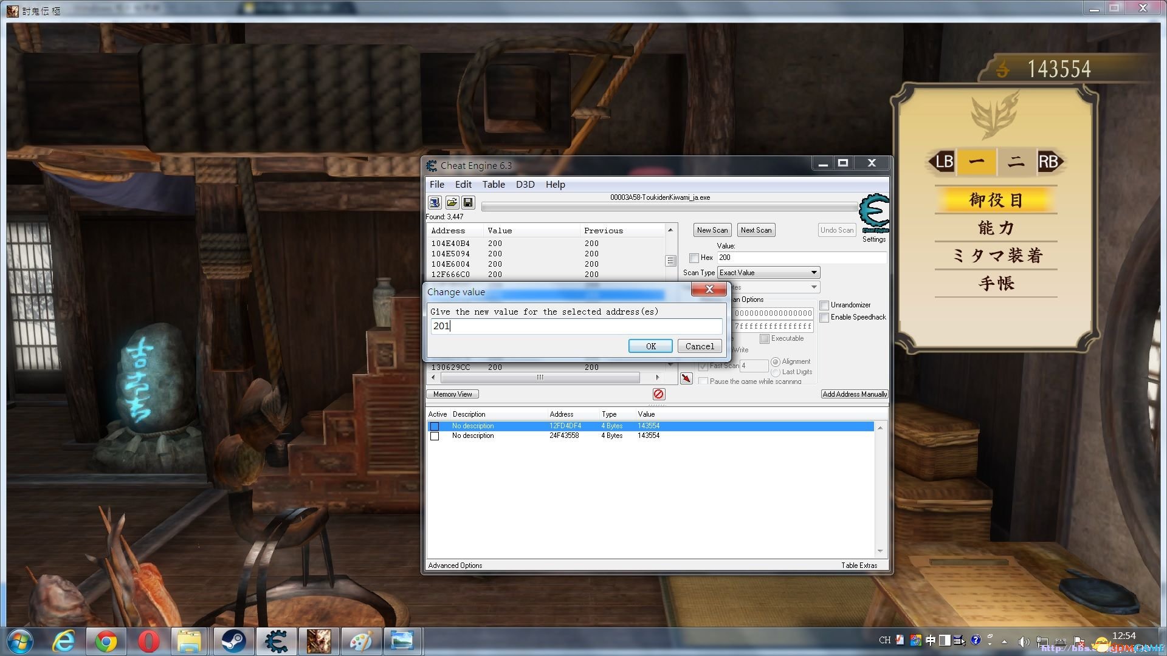Click found list horizontal scroll left arrow
The image size is (1167, 656).
[x=433, y=378]
